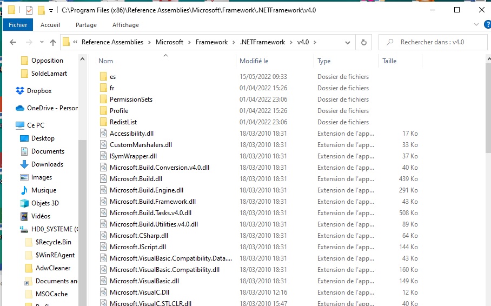Image resolution: width=491 pixels, height=306 pixels.
Task: Select the SoldeLamart folder in navigation pane
Action: pyautogui.click(x=49, y=74)
